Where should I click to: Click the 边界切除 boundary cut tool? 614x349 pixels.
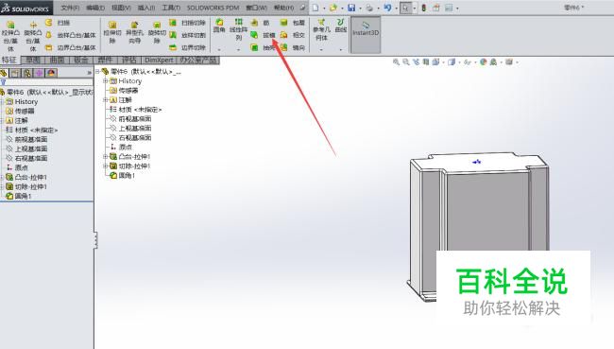tap(187, 48)
